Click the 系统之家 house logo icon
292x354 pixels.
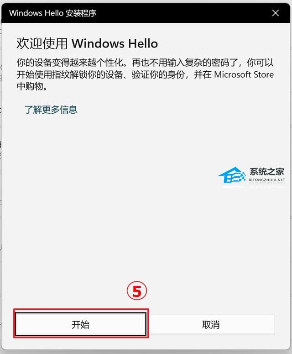coord(232,175)
